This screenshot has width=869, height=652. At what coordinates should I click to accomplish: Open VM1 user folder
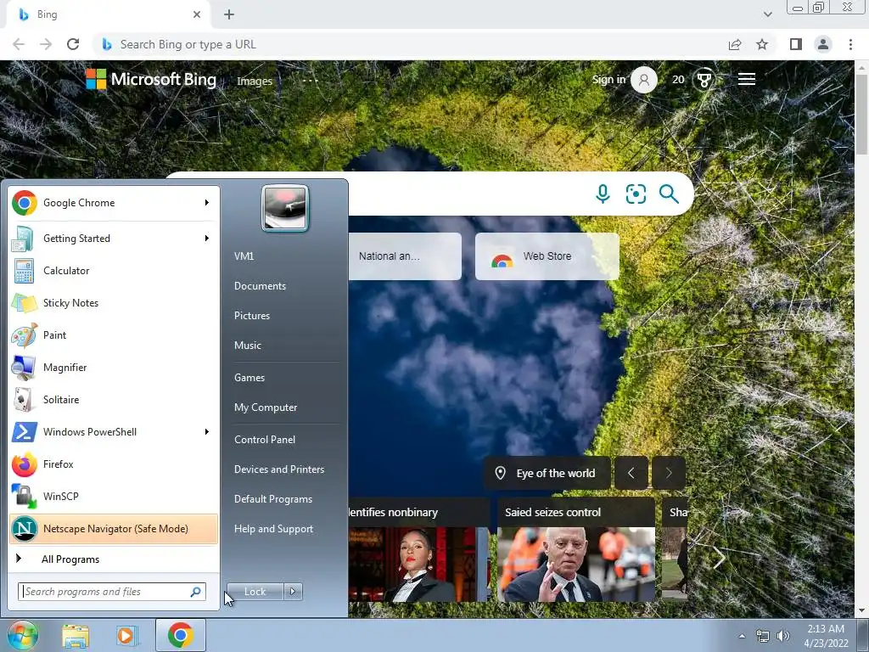[244, 256]
